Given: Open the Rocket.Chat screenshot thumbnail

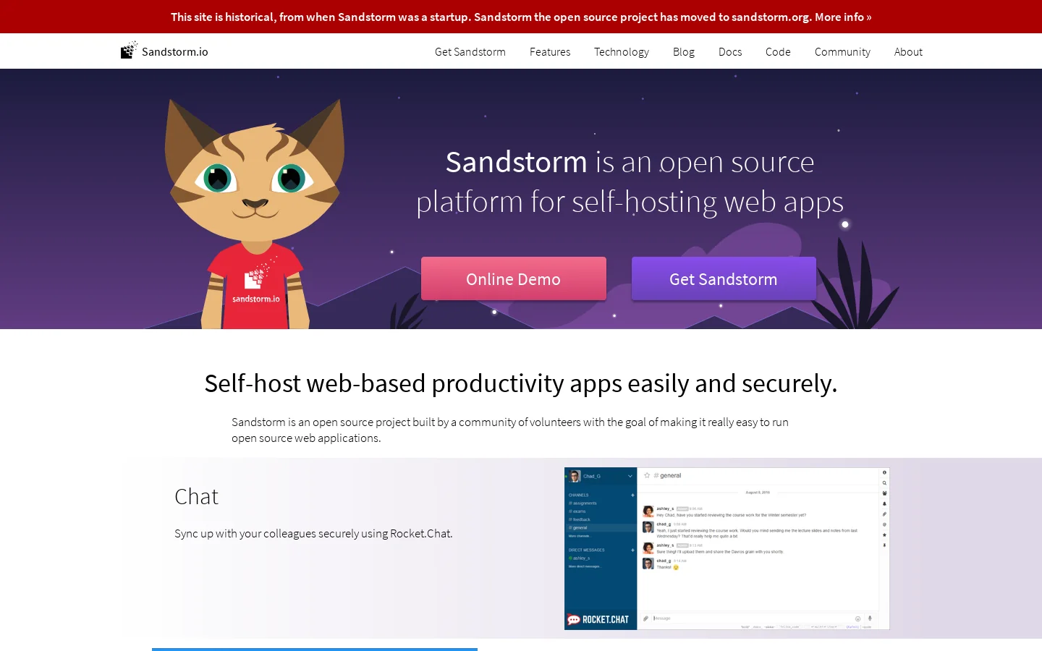Looking at the screenshot, I should (727, 548).
